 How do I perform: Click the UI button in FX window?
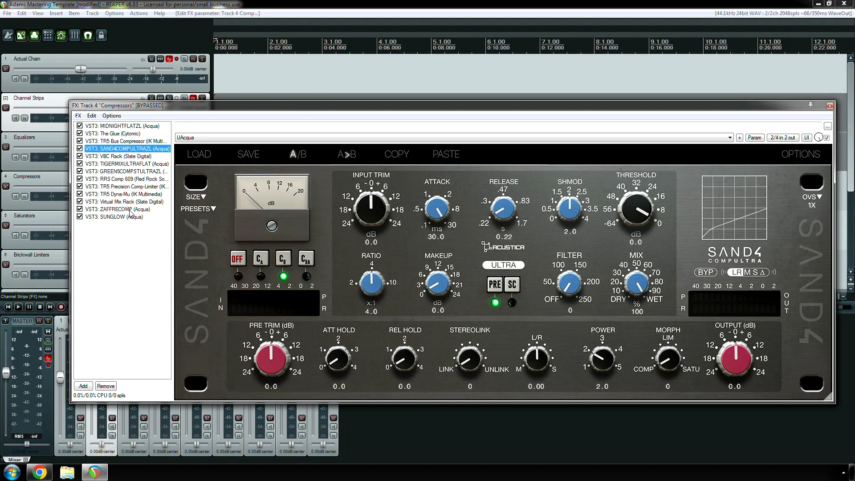coord(806,138)
